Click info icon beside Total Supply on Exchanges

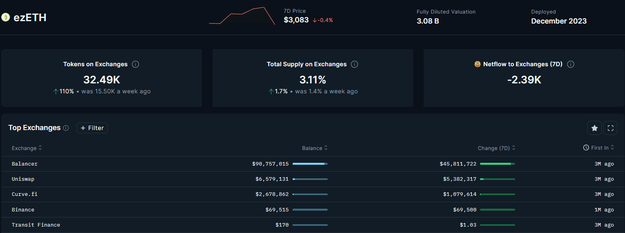click(354, 64)
